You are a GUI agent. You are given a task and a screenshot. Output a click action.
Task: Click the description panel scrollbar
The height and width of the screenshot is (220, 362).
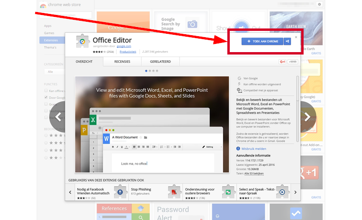click(297, 109)
